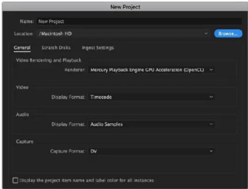
Task: Click the project Name input field
Action: [x=139, y=21]
